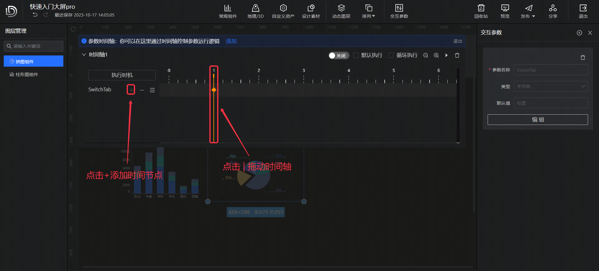Enable the 循环执行 checkbox
Viewport: 599px width, 271px height.
click(391, 55)
